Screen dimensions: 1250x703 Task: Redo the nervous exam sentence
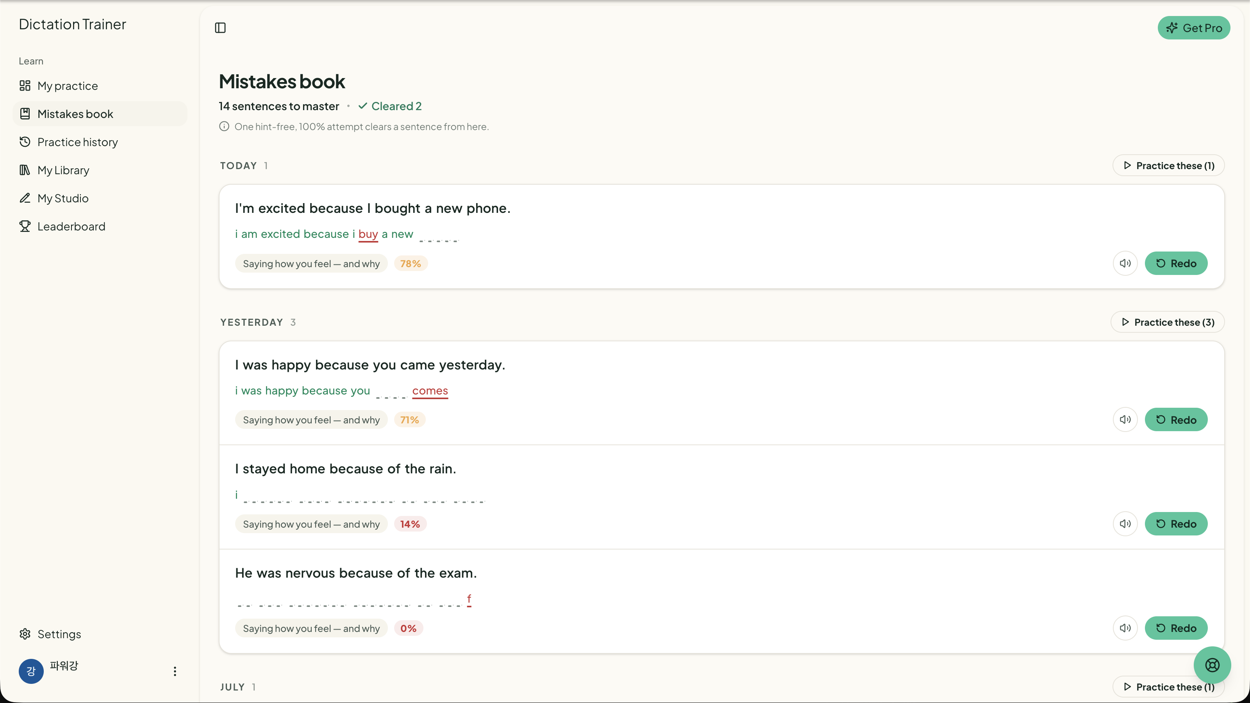click(x=1176, y=628)
